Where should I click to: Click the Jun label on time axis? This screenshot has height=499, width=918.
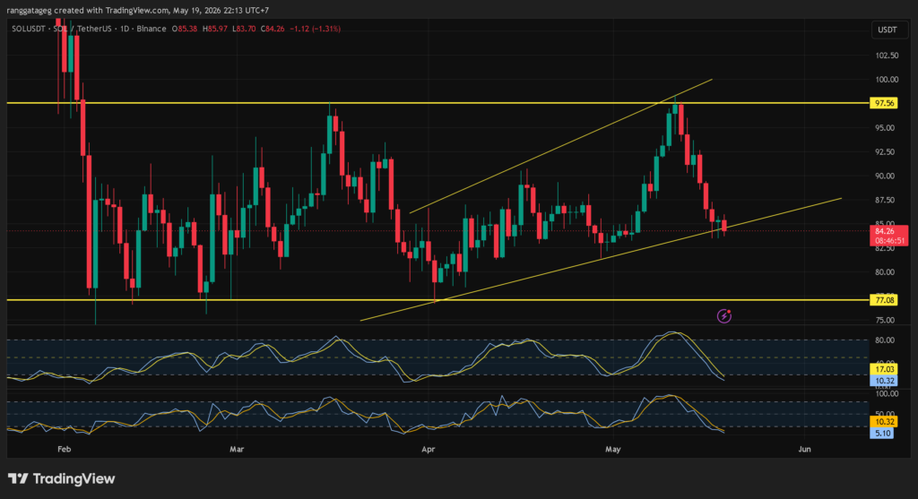[804, 449]
